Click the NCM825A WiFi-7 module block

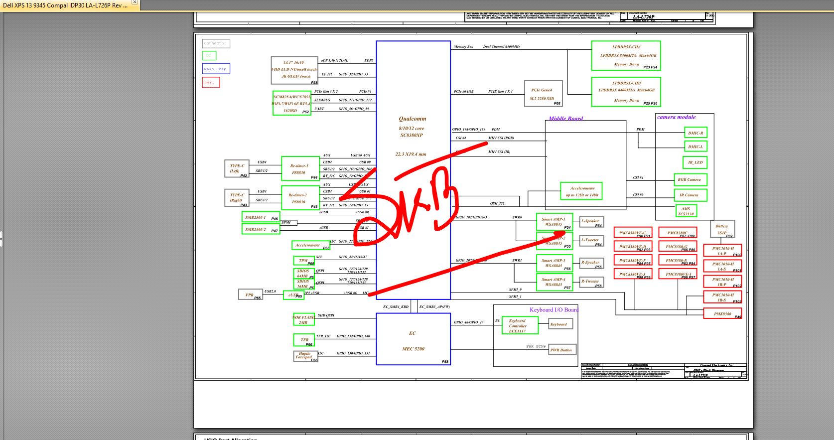291,103
